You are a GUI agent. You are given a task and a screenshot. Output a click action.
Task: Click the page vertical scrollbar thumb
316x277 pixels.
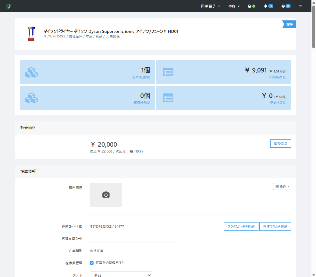click(x=314, y=27)
